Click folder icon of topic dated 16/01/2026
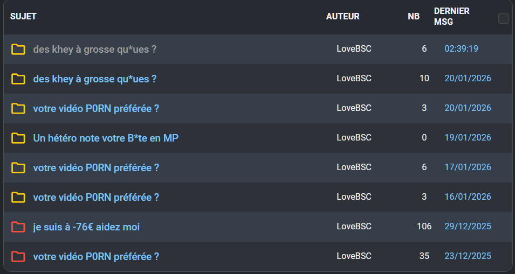Viewport: 515px width, 274px height. pos(18,198)
